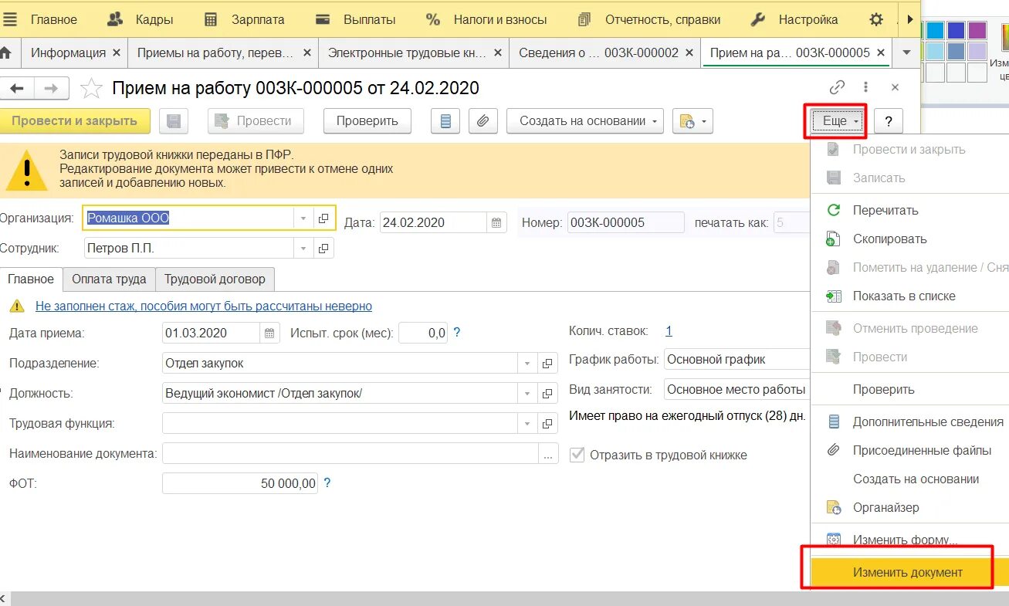This screenshot has width=1009, height=606.
Task: Click the ellipsis button for Наименование документа
Action: coord(549,454)
